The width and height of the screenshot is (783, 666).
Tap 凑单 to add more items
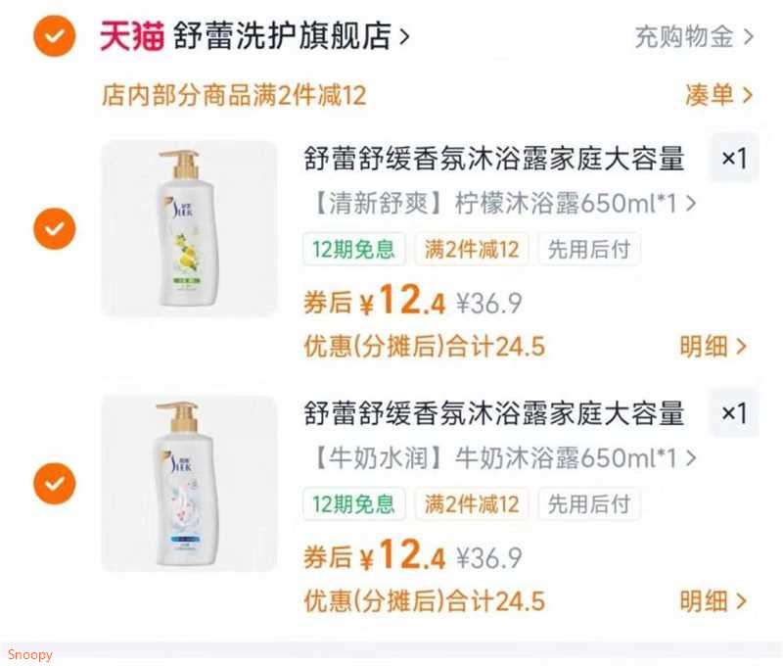pos(718,95)
